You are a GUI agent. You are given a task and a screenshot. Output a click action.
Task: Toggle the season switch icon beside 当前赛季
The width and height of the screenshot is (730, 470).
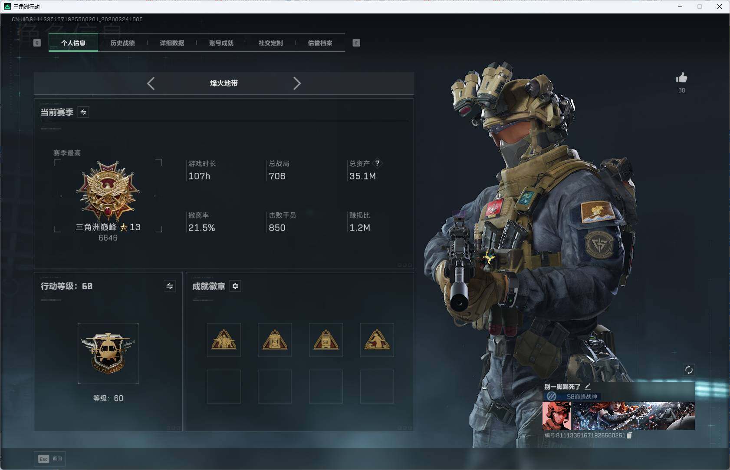83,112
